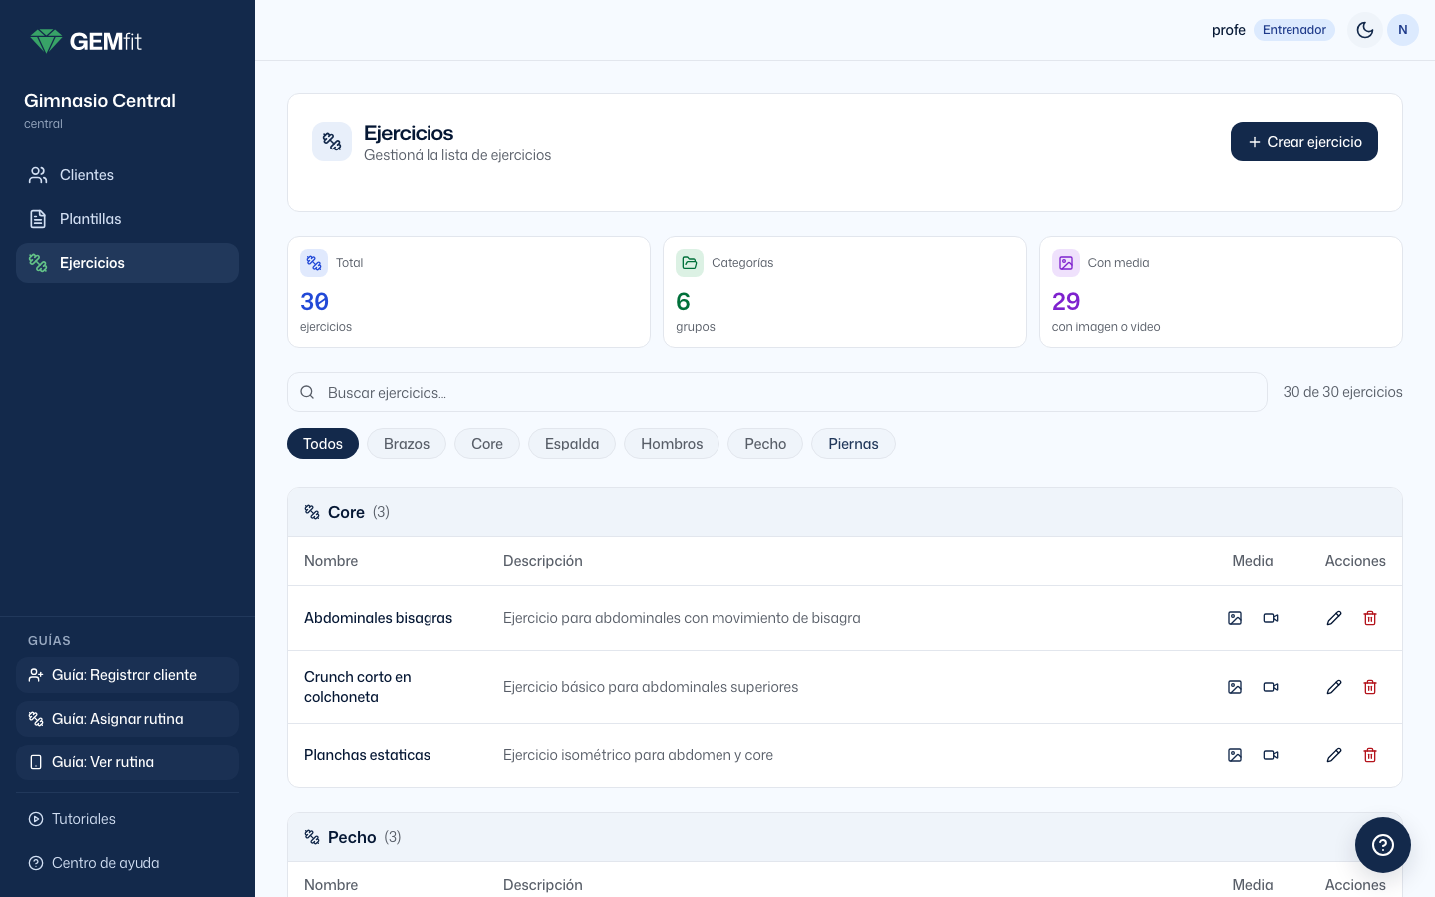Open Tutoriales from sidebar

click(128, 819)
